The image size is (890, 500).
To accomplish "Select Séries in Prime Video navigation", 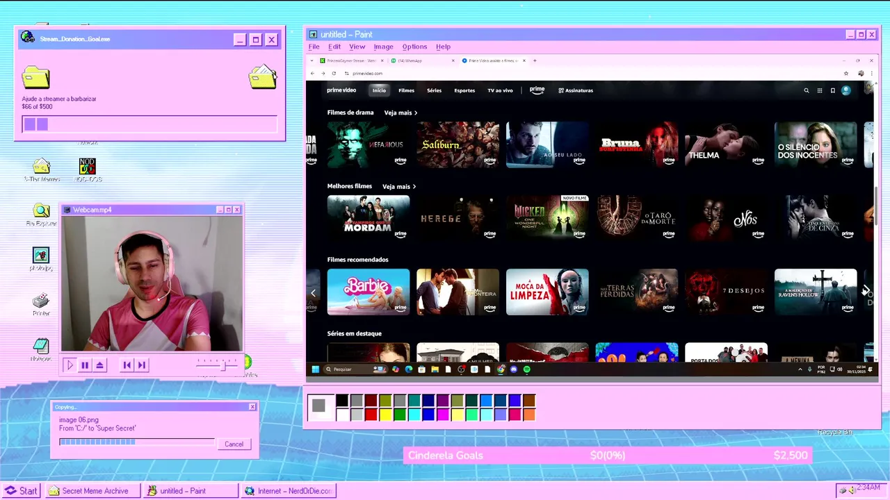I will 434,90.
